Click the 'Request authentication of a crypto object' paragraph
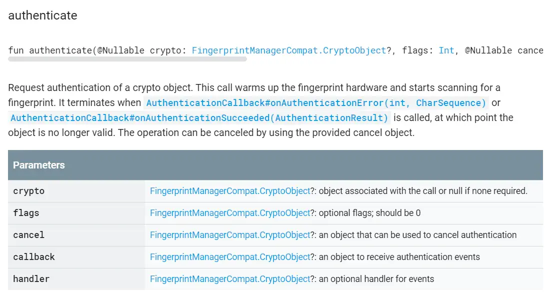The height and width of the screenshot is (294, 552). [x=260, y=110]
